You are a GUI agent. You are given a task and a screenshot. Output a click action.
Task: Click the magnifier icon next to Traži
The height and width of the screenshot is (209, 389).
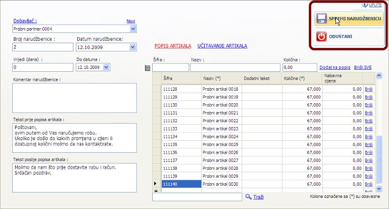click(248, 196)
